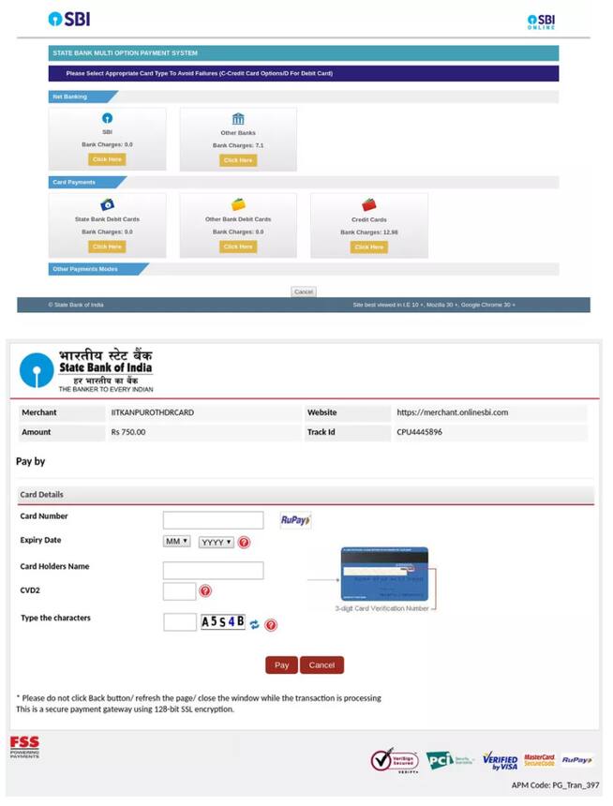This screenshot has height=806, width=613.
Task: Click the Track Id value CPU4445896
Action: [419, 432]
